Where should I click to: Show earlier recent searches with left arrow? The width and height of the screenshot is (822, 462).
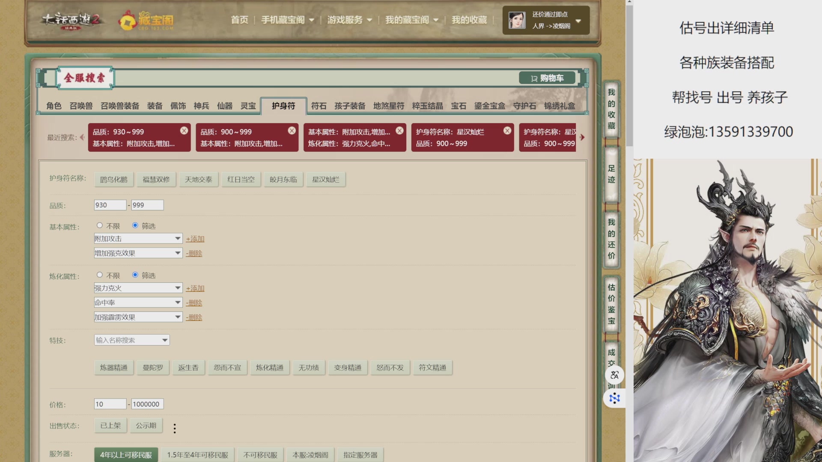point(82,137)
